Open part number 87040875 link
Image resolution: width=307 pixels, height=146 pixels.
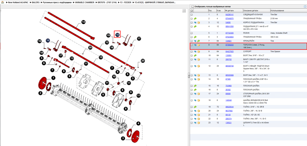click(229, 19)
